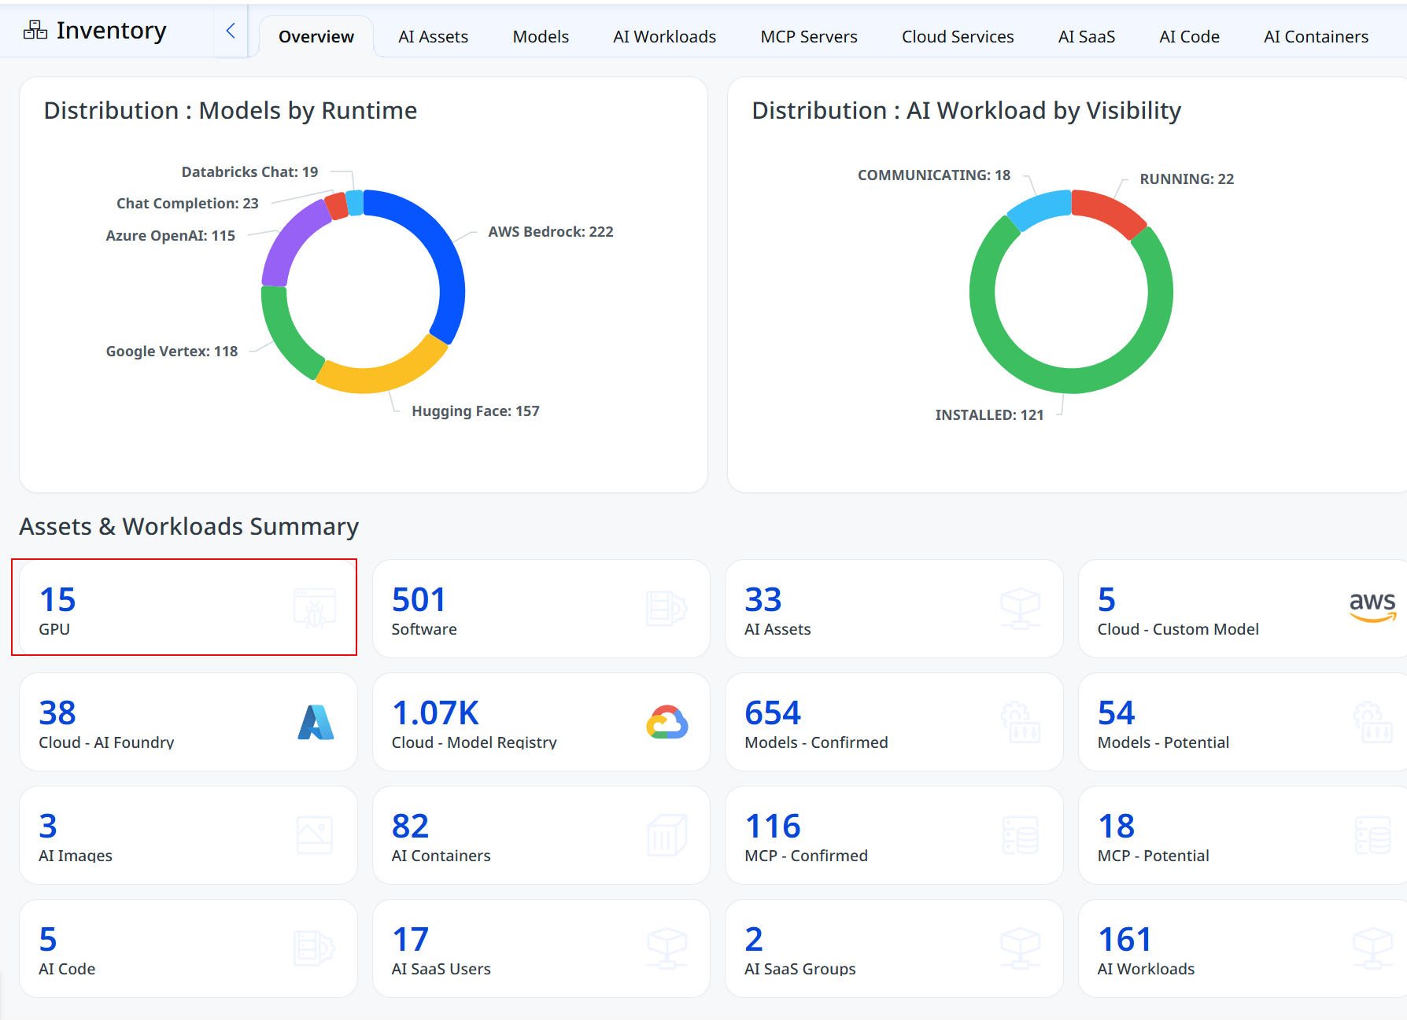The height and width of the screenshot is (1020, 1407).
Task: Click the 'AWS Bedrock: 222' chart label
Action: pos(550,232)
